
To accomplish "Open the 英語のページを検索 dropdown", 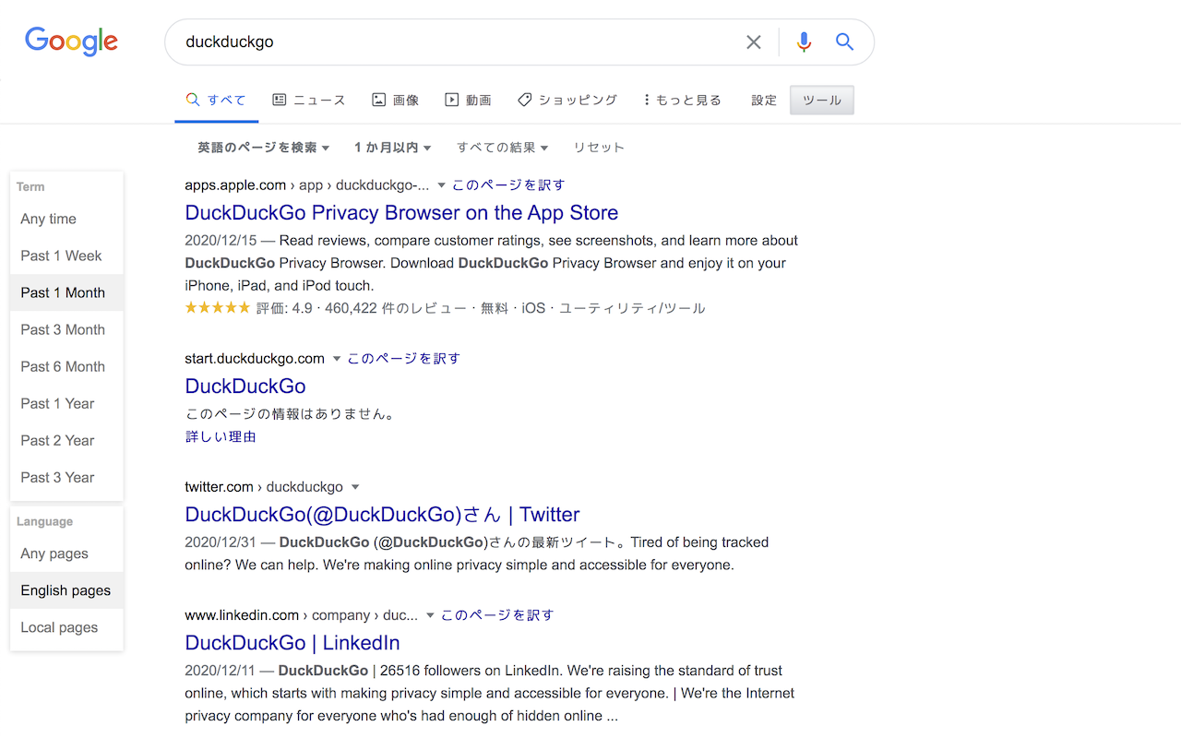I will pos(262,147).
